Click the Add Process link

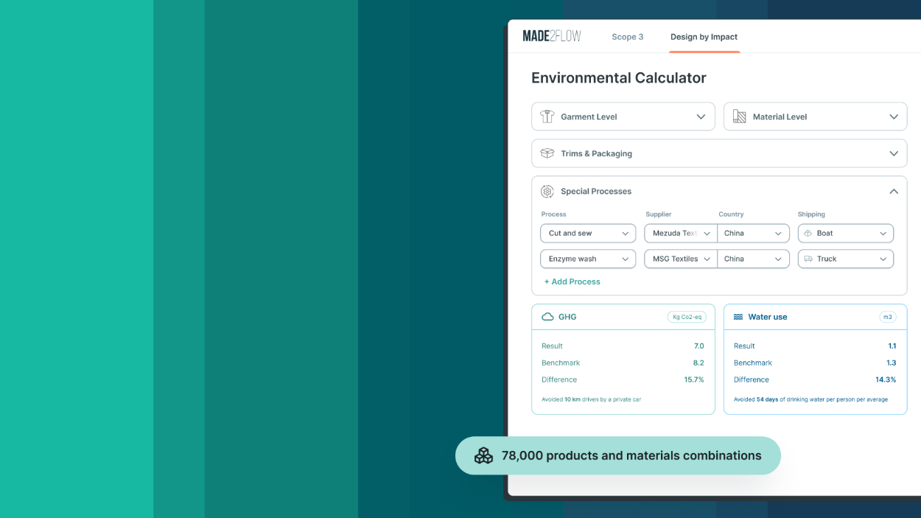coord(572,281)
